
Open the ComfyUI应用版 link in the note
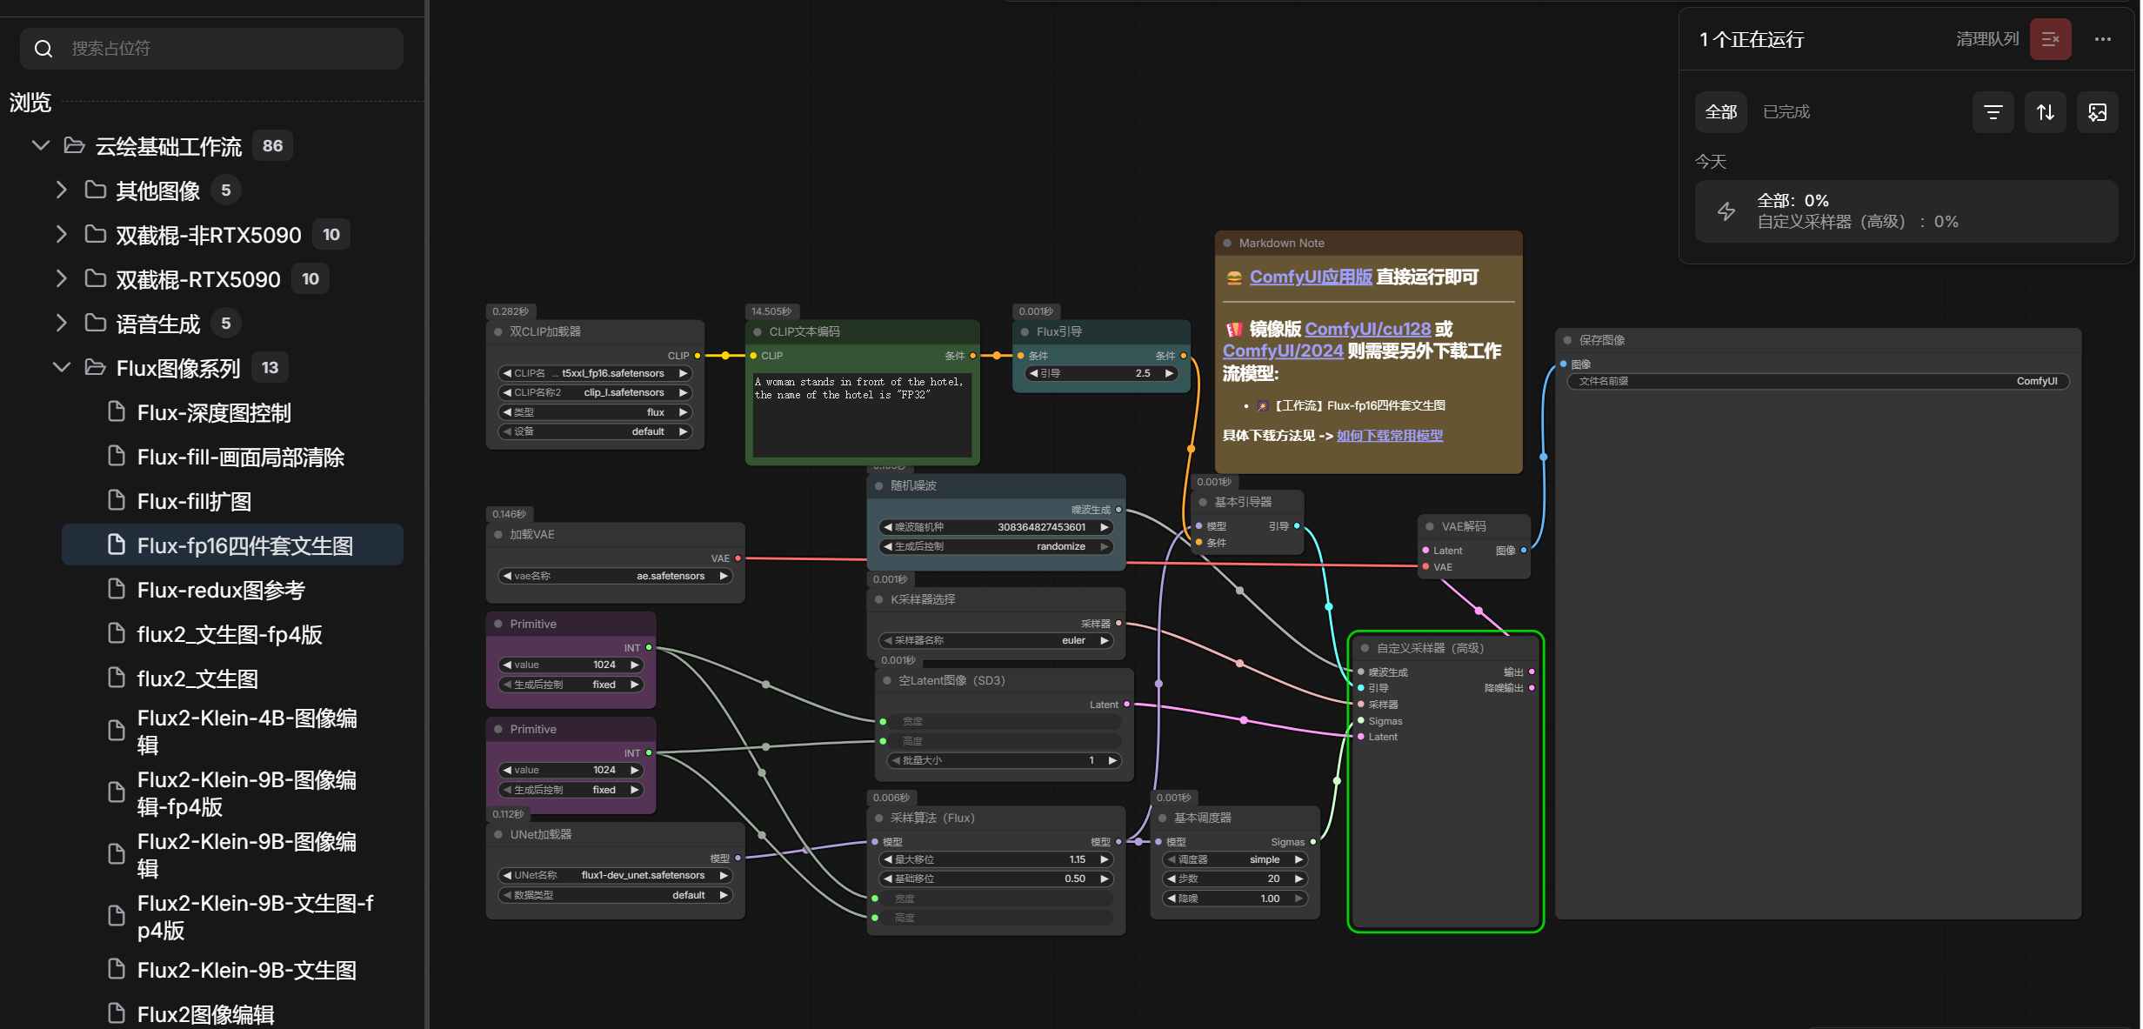(x=1311, y=277)
